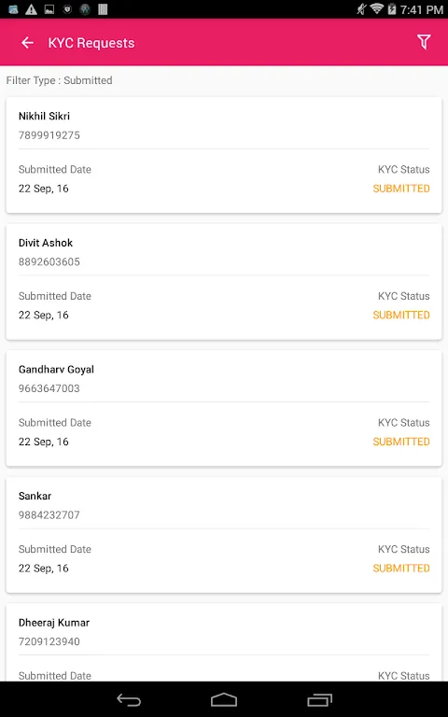The width and height of the screenshot is (448, 717).
Task: Tap the SUBMITTED status for Nikhil Sikri
Action: [x=401, y=189]
